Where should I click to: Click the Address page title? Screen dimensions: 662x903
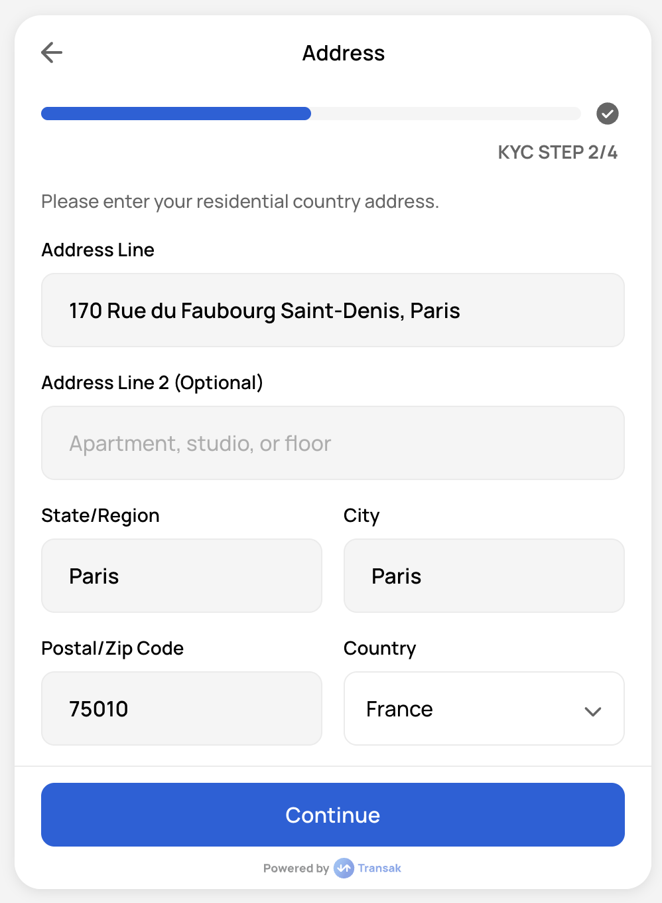tap(343, 53)
